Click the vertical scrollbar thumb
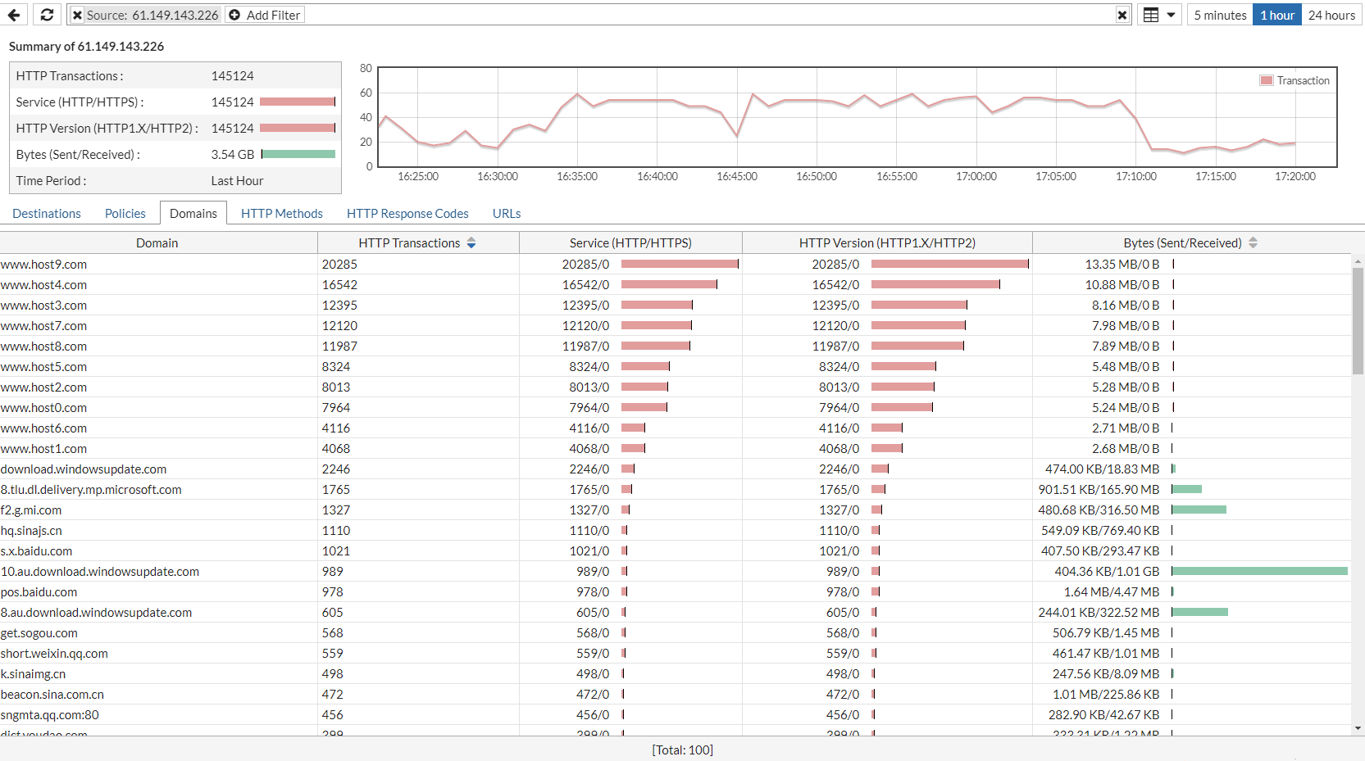Viewport: 1365px width, 761px height. pyautogui.click(x=1358, y=321)
